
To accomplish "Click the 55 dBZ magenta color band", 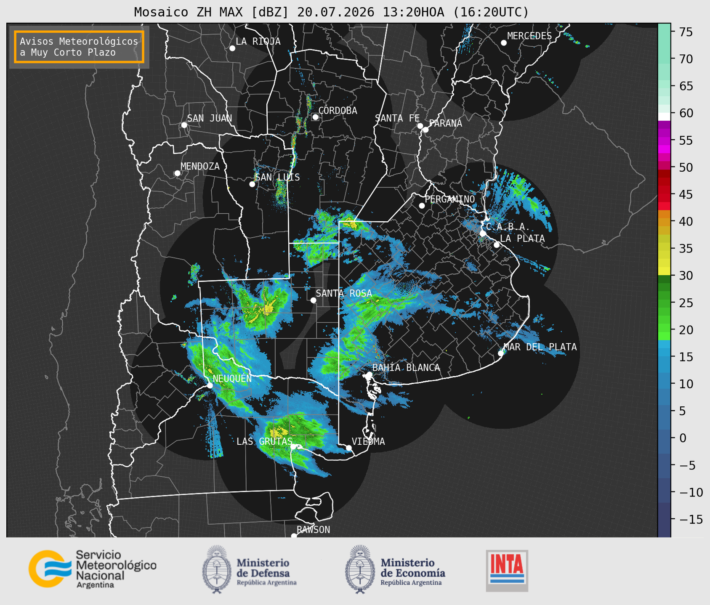I will [x=664, y=141].
